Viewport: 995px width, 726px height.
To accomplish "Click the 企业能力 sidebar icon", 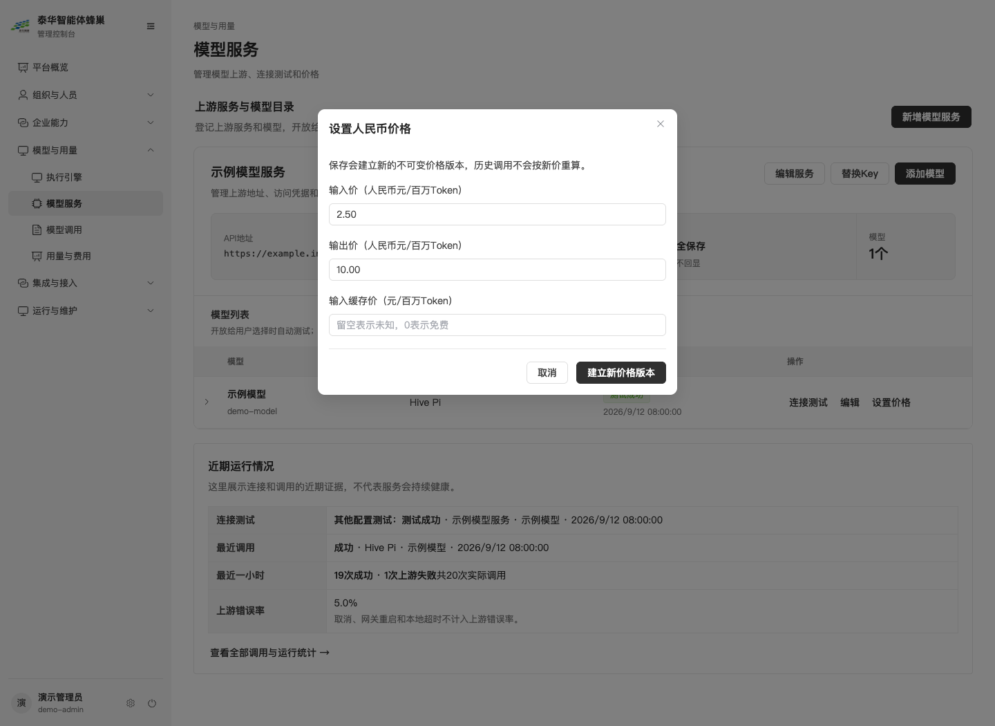I will (x=23, y=122).
